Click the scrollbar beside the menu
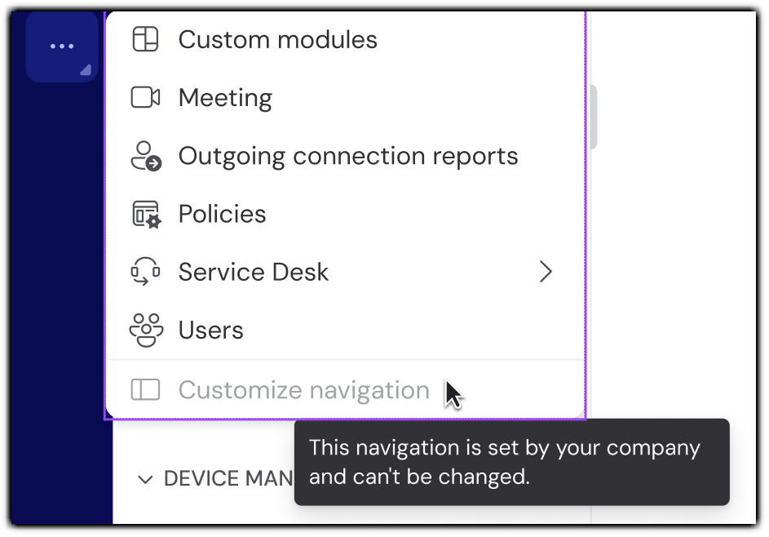This screenshot has height=537, width=769. (592, 118)
